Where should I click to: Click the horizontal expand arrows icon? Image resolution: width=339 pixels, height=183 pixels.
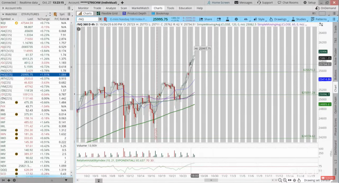coord(290,180)
